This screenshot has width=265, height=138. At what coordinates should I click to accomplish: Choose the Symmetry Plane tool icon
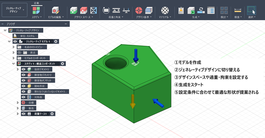(93, 11)
